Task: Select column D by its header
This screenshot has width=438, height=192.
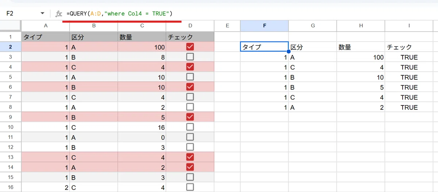Action: point(190,25)
